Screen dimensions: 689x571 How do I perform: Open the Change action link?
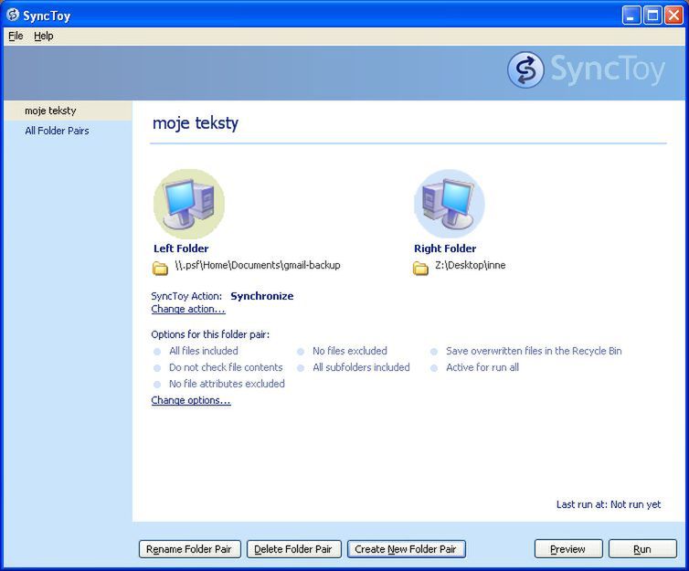(188, 309)
